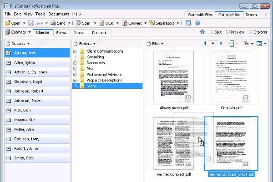Click the Open toolbar icon
Screen dimensions: 273x182
[x=8, y=23]
